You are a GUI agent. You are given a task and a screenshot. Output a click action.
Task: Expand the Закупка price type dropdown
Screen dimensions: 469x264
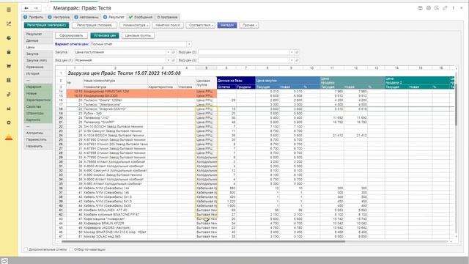tap(168, 52)
